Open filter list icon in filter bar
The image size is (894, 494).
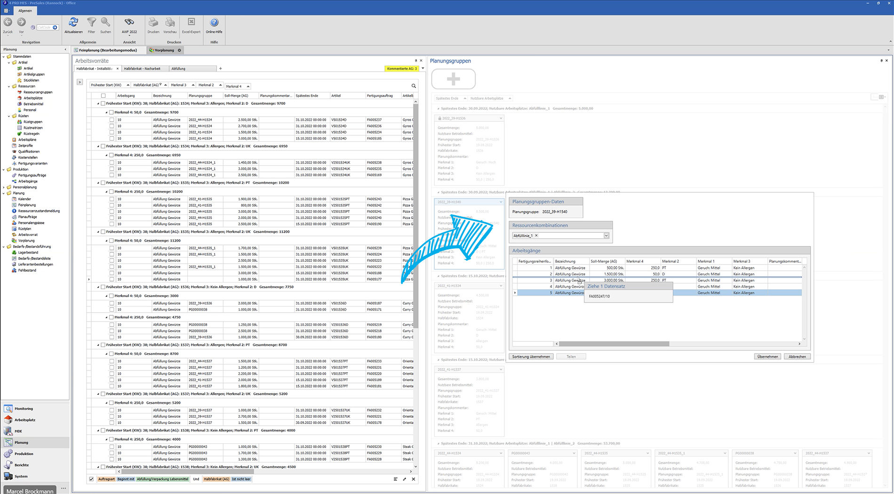tap(395, 479)
